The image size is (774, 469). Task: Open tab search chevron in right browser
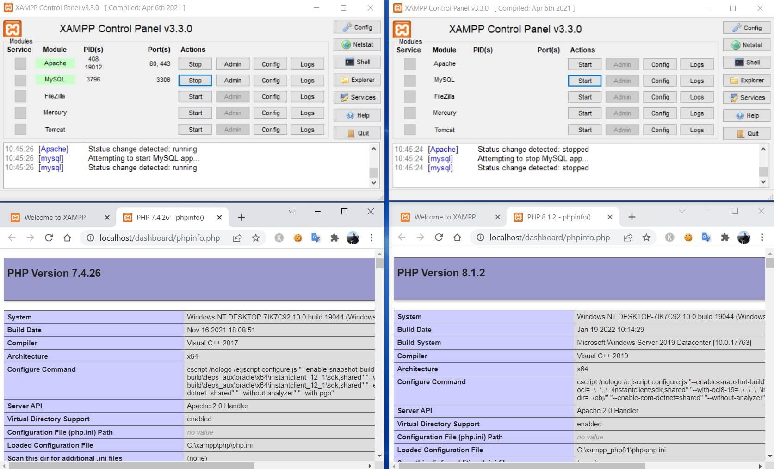(682, 211)
